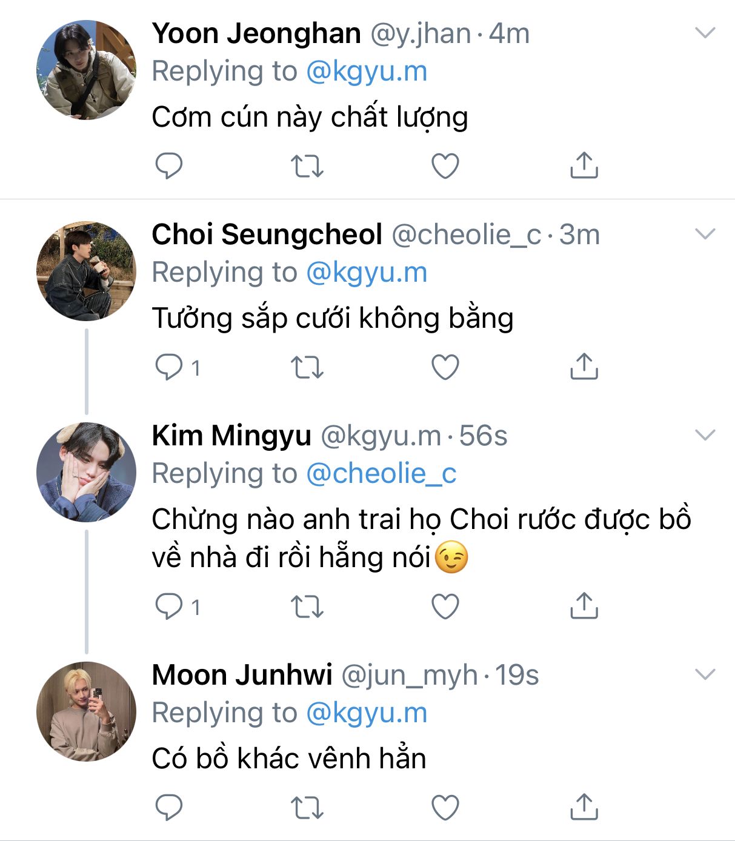The image size is (735, 841).
Task: Reply to Yoon Jeonghan's tweet
Action: [x=169, y=165]
